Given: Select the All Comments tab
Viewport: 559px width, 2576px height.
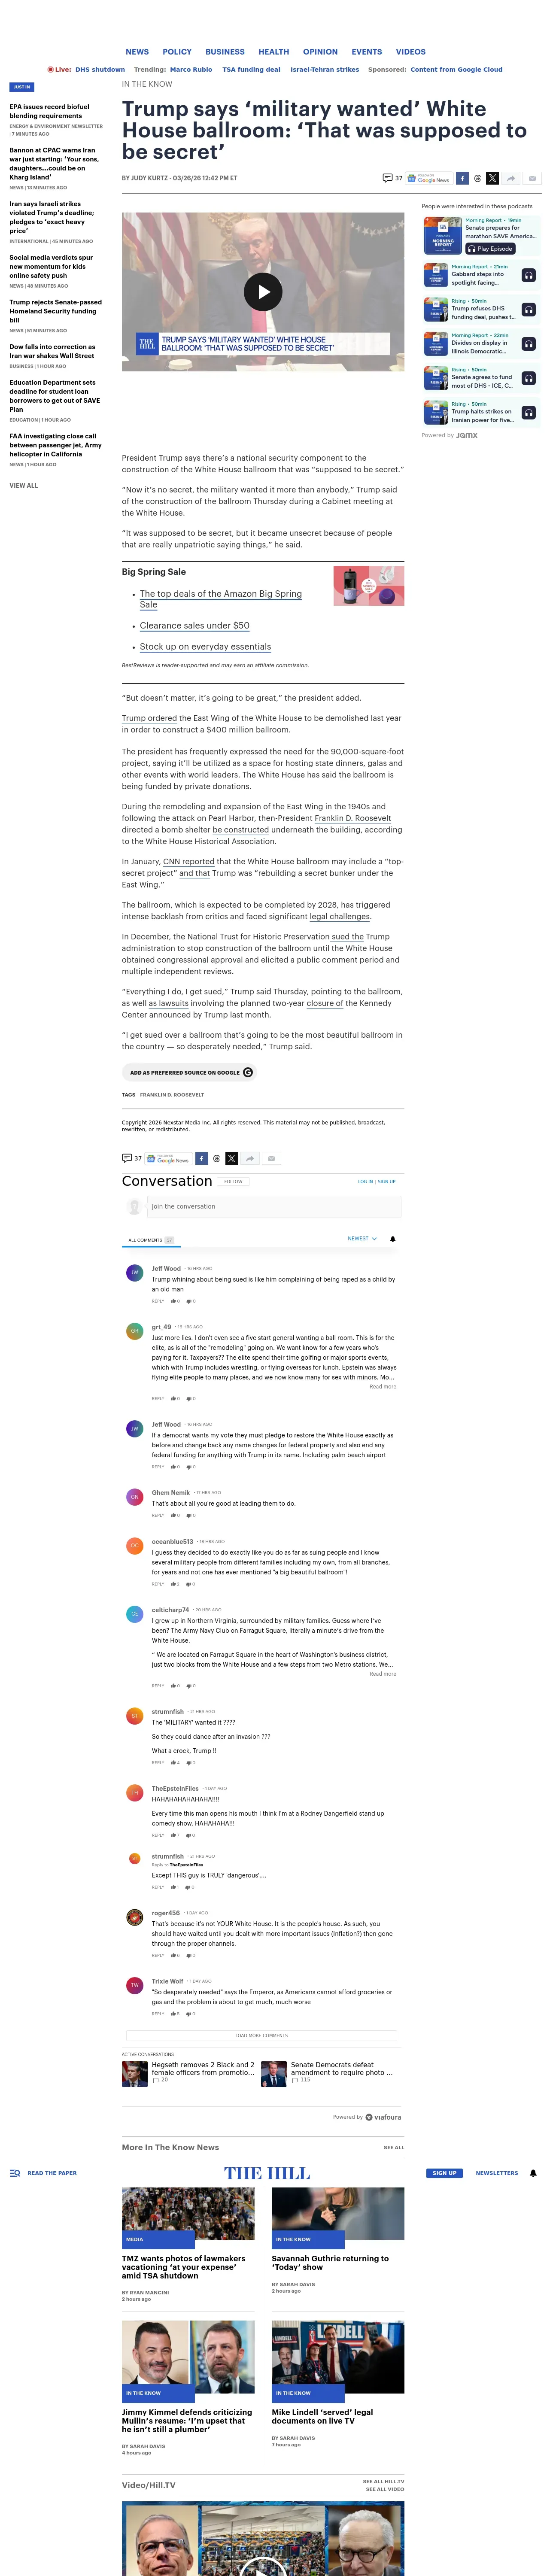Looking at the screenshot, I should (151, 1240).
